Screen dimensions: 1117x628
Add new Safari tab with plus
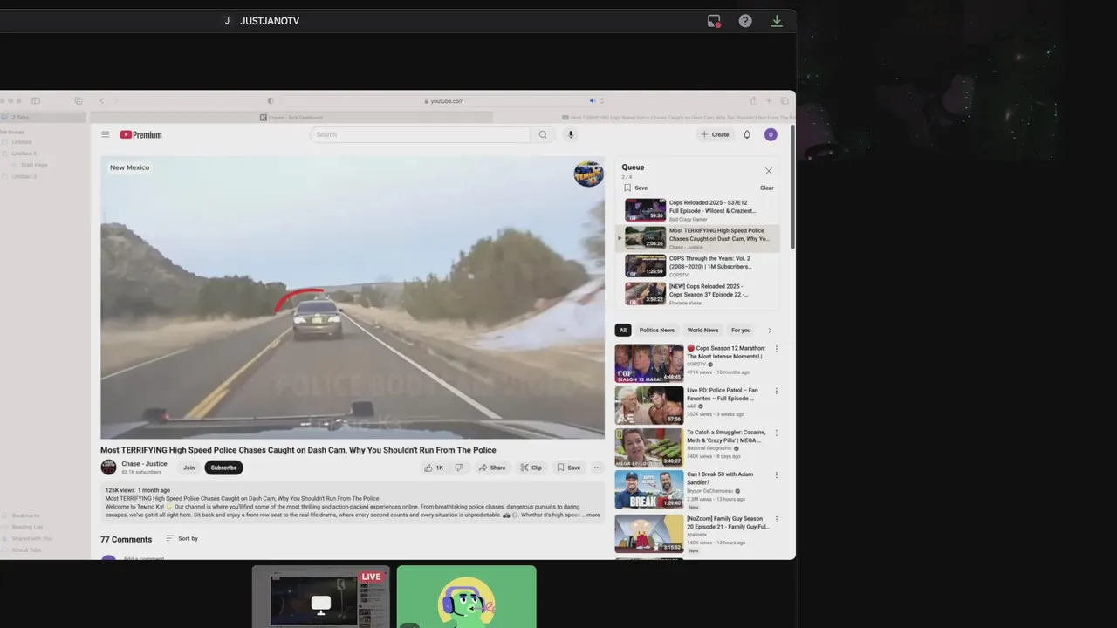point(769,101)
